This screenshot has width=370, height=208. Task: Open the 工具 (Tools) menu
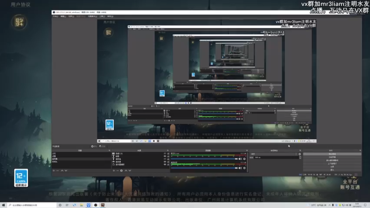tap(102, 17)
